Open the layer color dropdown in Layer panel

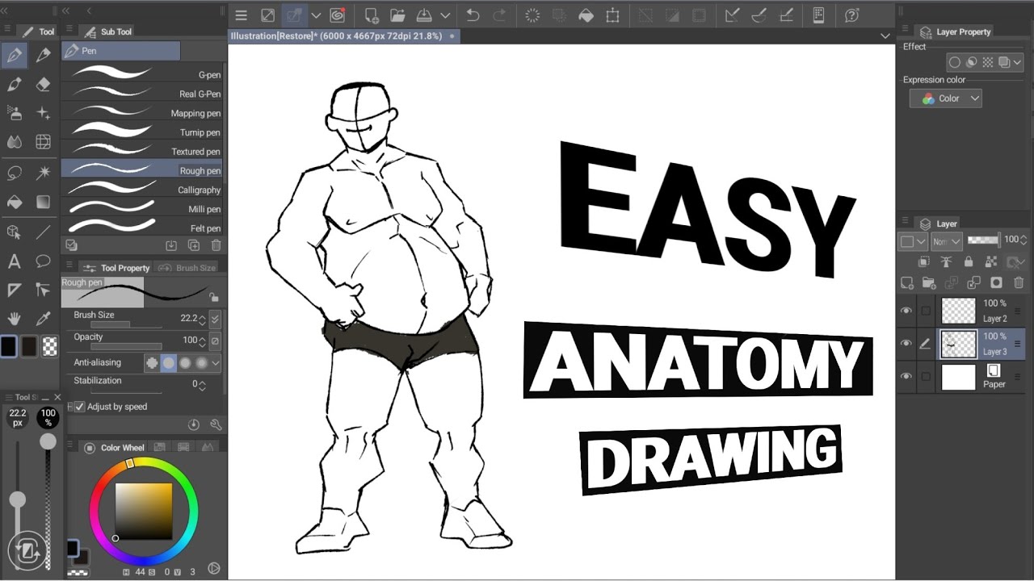click(x=913, y=241)
